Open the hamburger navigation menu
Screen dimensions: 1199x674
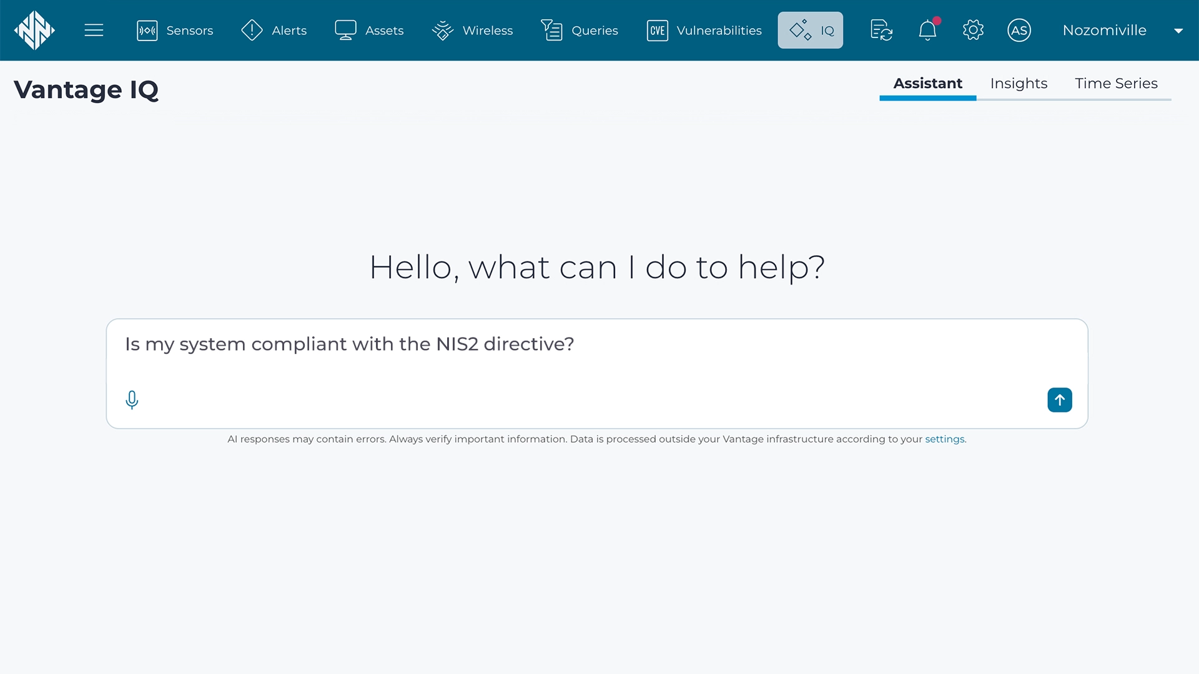pyautogui.click(x=94, y=30)
